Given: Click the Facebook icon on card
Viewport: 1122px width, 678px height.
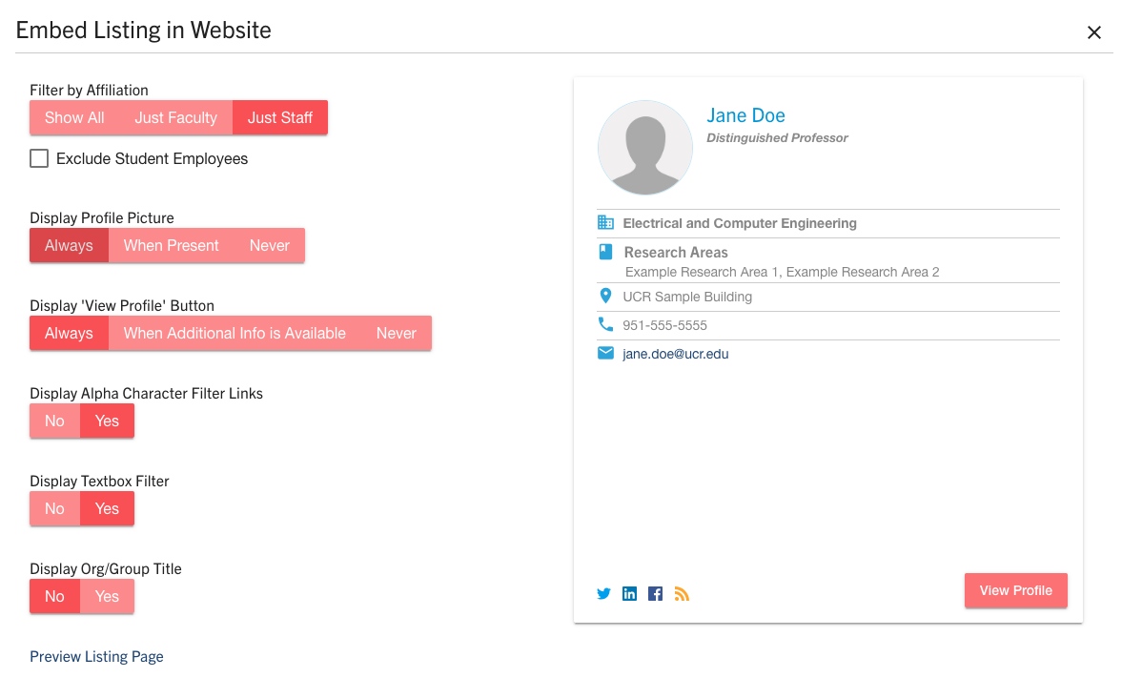Looking at the screenshot, I should [655, 594].
